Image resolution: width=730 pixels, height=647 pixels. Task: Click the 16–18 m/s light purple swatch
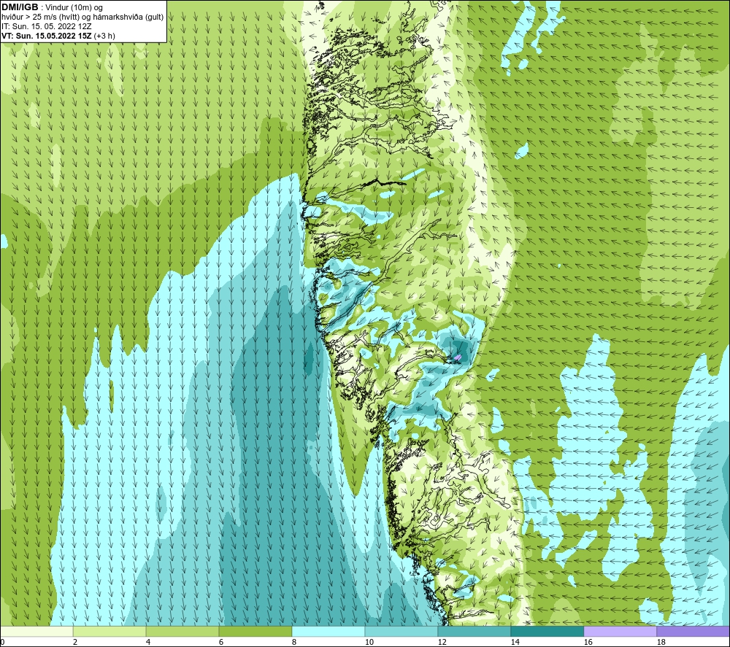[620, 631]
